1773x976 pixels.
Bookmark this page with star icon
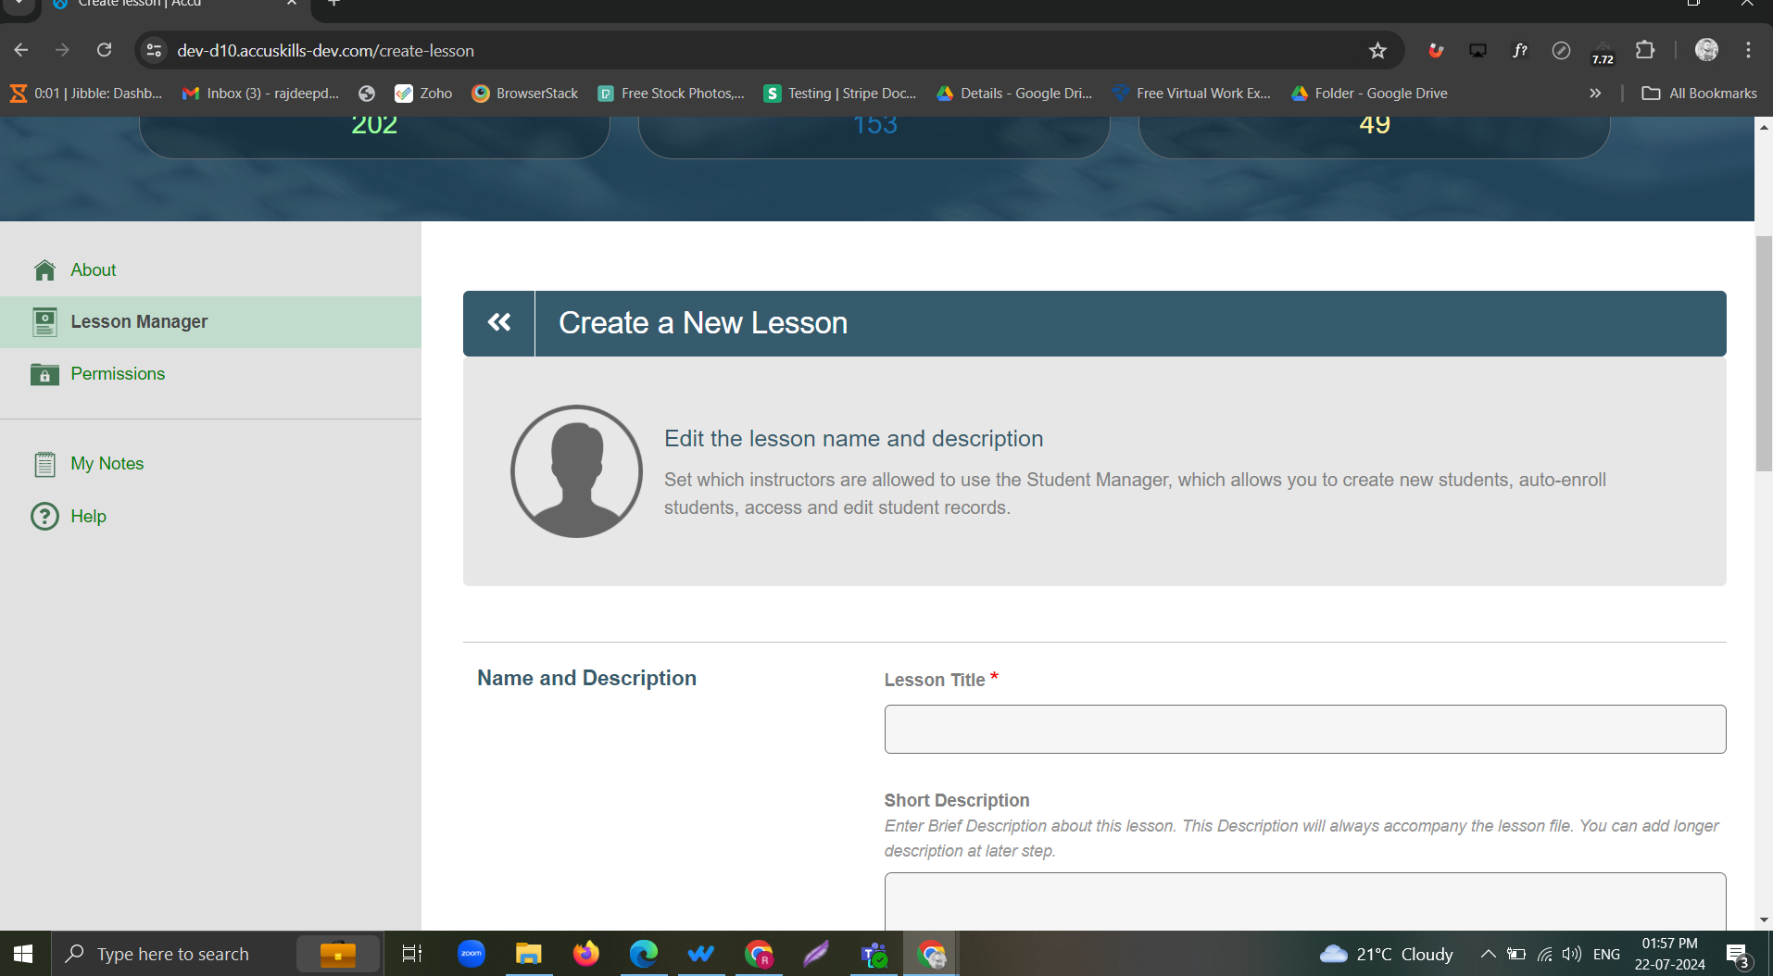tap(1377, 51)
